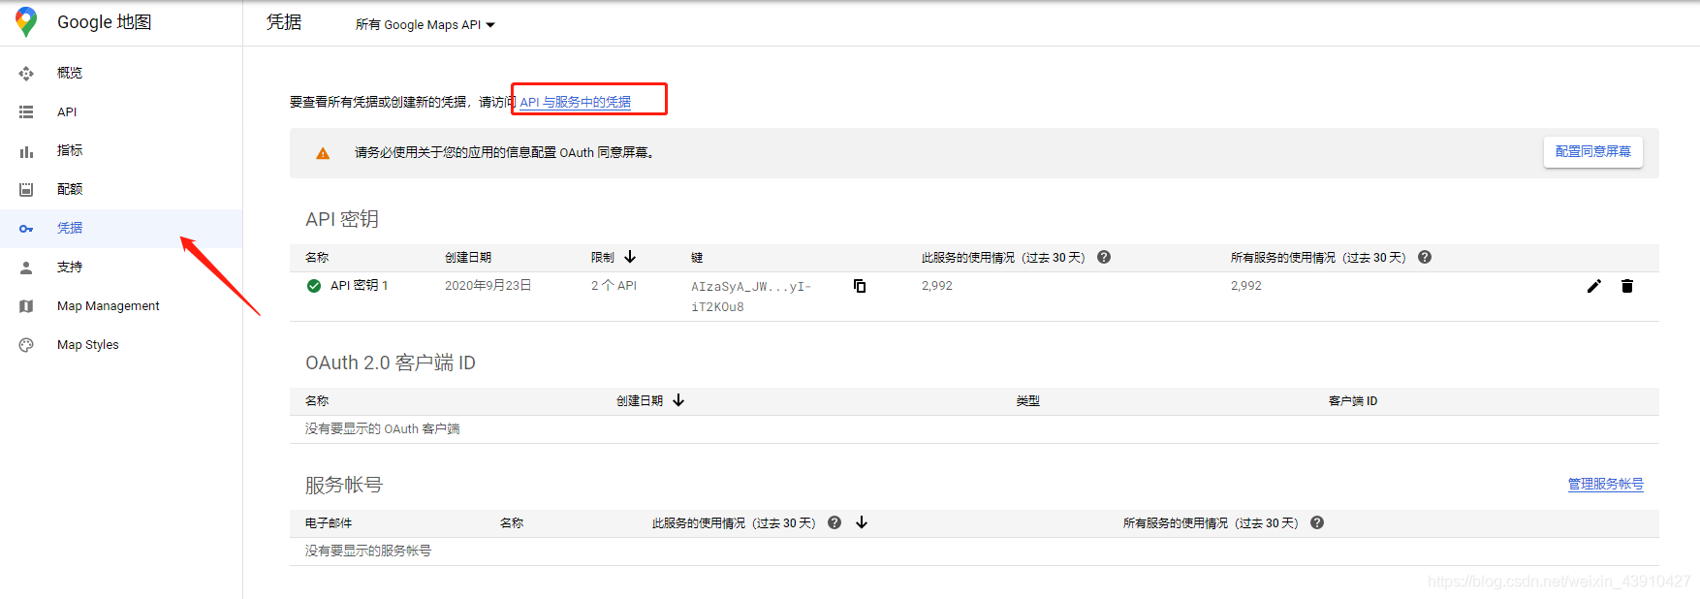Image resolution: width=1700 pixels, height=599 pixels.
Task: Click the 配置同意屏幕 button
Action: pyautogui.click(x=1592, y=152)
